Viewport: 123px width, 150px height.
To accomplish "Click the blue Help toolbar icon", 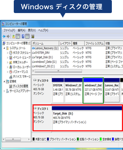I will tap(23, 37).
